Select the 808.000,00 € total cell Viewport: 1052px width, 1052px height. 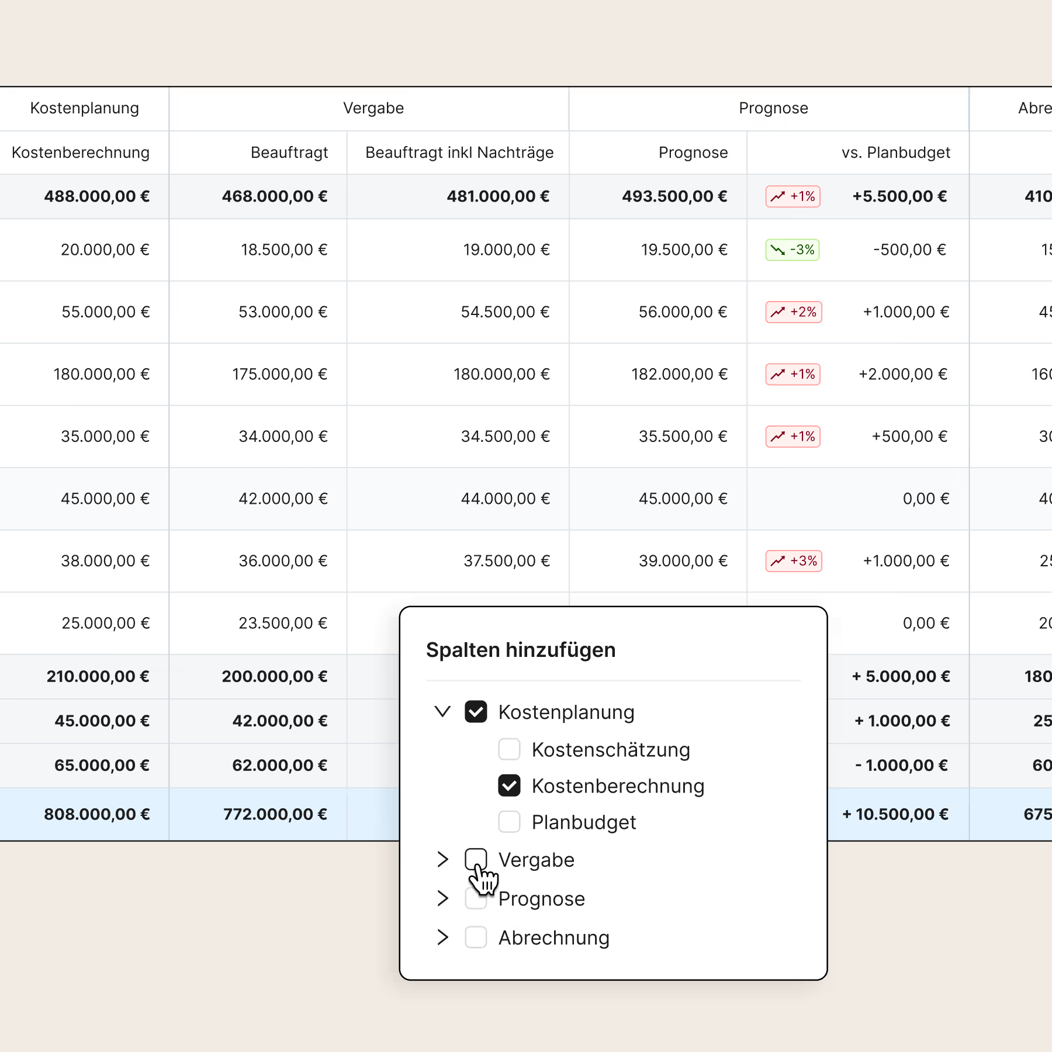(97, 814)
